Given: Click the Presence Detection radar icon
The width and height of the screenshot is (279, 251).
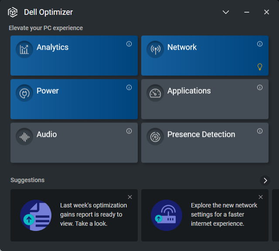Looking at the screenshot, I should pos(155,136).
